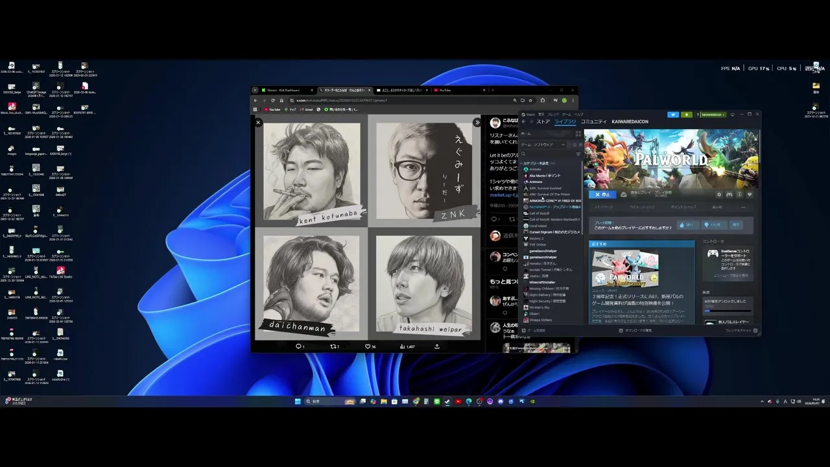Expand the Games and Software filter dropdown
Image resolution: width=830 pixels, height=467 pixels.
[543, 145]
